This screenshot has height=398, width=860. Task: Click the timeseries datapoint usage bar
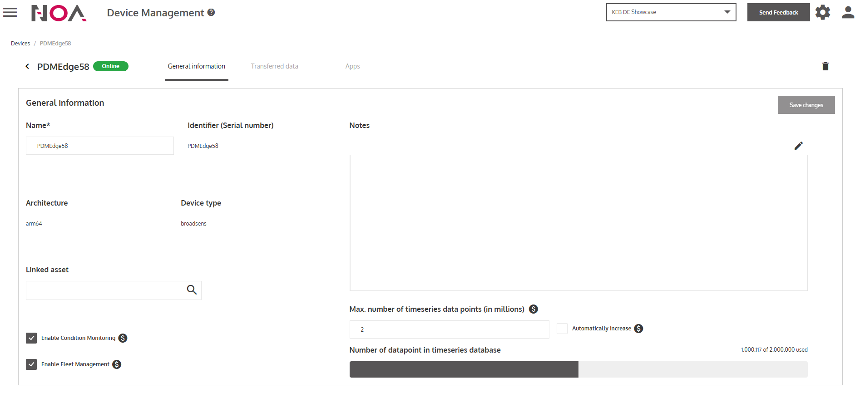click(578, 369)
